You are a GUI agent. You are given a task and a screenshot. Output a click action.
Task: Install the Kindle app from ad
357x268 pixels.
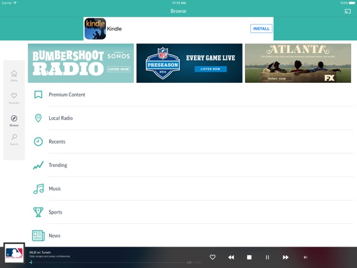(261, 28)
